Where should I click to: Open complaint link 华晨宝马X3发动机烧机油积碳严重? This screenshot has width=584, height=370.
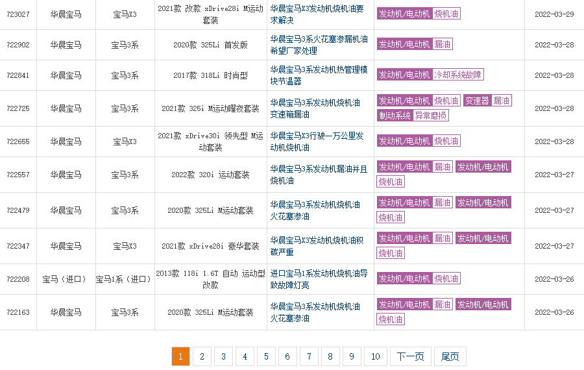coord(317,246)
